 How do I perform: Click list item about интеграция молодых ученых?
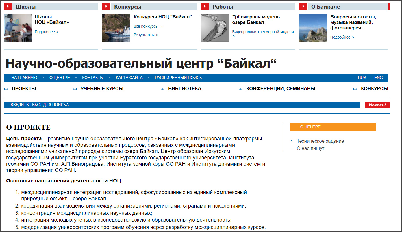[126, 220]
